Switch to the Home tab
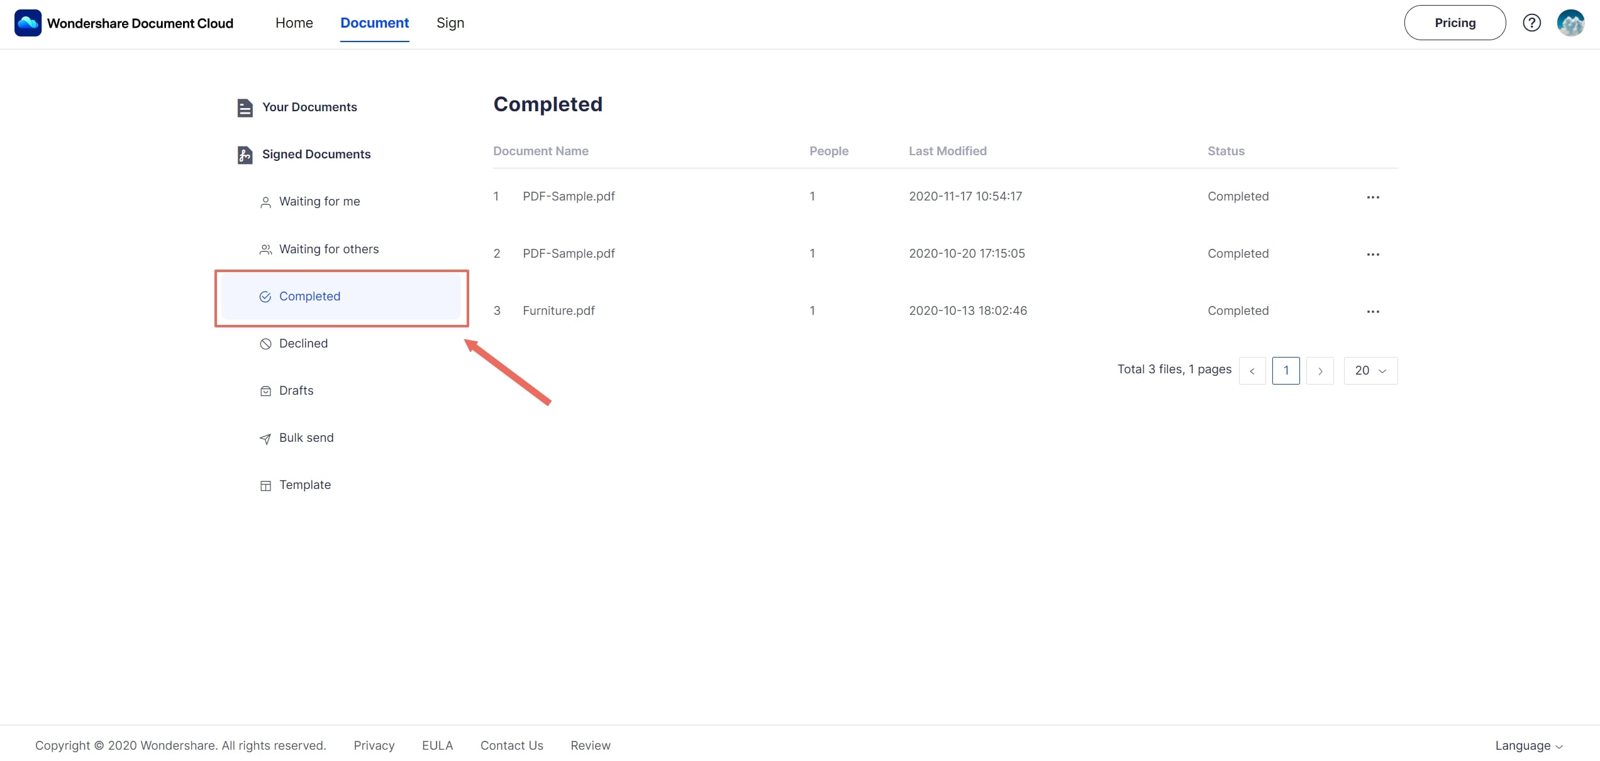 [294, 23]
